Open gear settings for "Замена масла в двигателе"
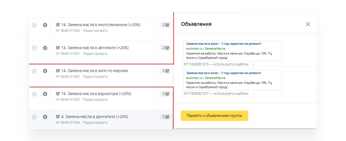Viewport: 346px width, 141px height. pos(45,117)
